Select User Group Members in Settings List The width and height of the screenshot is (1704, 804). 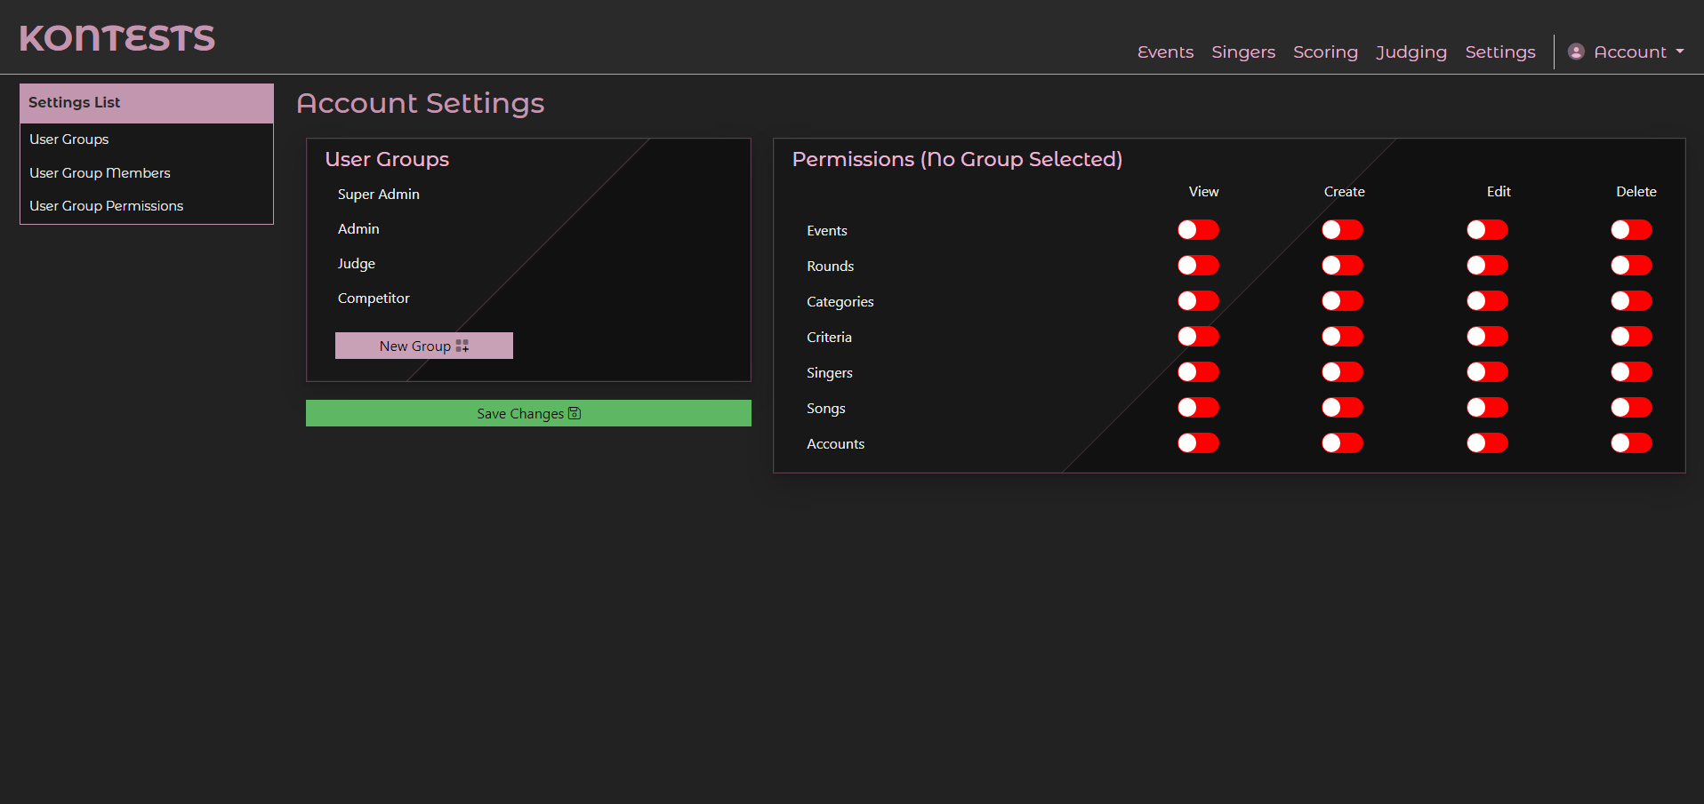tap(100, 173)
